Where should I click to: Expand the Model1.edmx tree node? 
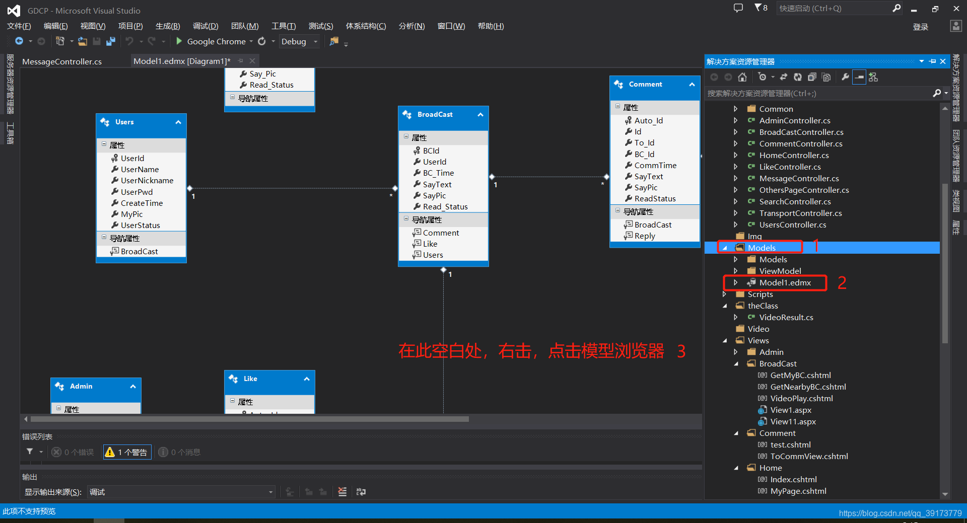click(x=735, y=282)
